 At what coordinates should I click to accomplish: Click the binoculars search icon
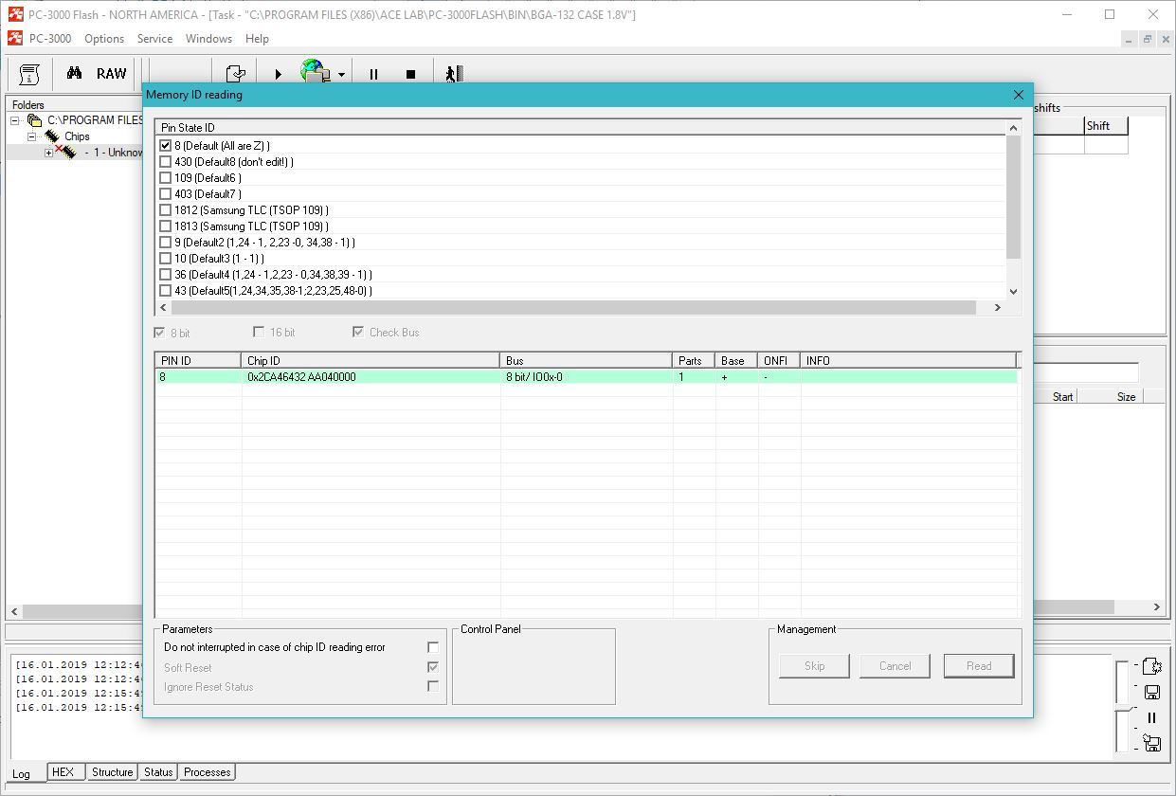tap(74, 74)
